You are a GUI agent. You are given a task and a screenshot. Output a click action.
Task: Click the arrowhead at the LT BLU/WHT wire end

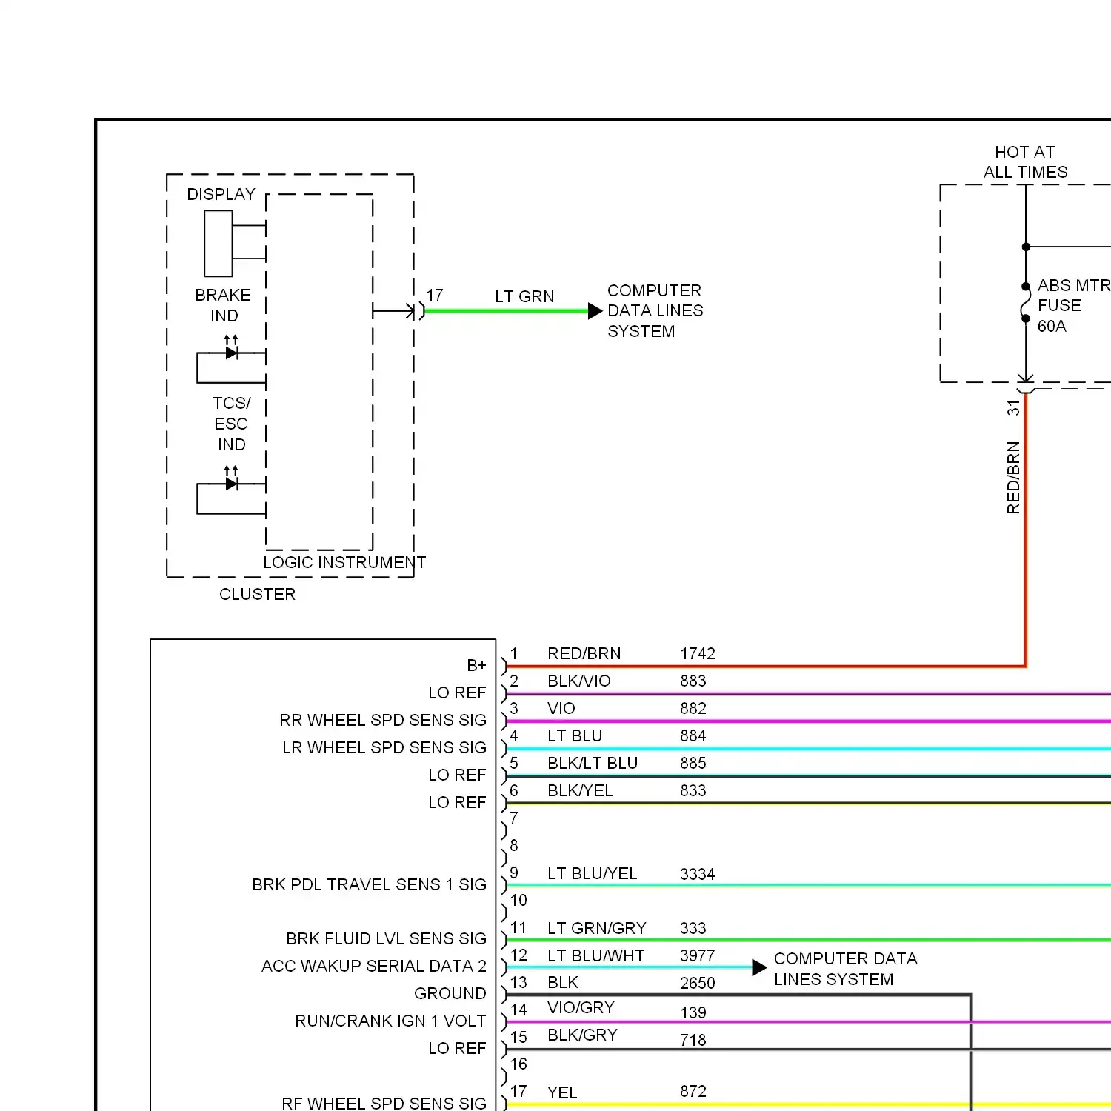(759, 967)
